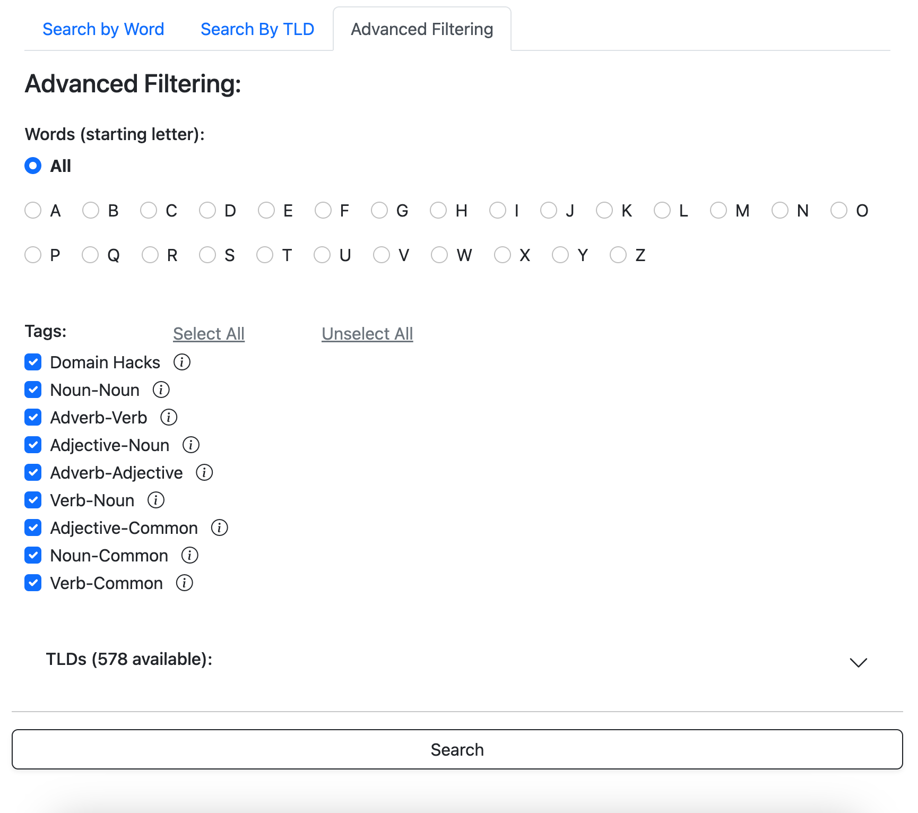Open the Adverb-Verb info icon
Image resolution: width=918 pixels, height=813 pixels.
tap(169, 418)
